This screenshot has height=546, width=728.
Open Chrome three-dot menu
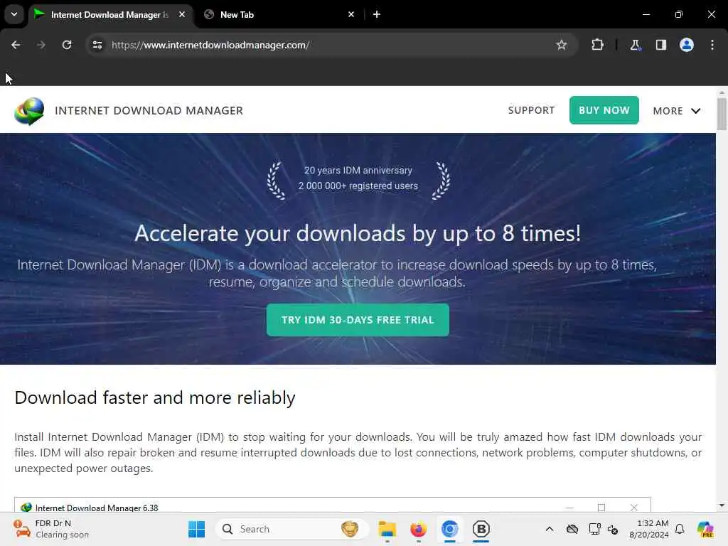coord(712,45)
